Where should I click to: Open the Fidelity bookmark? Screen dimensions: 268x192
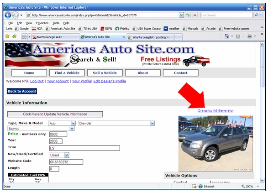tap(122, 28)
